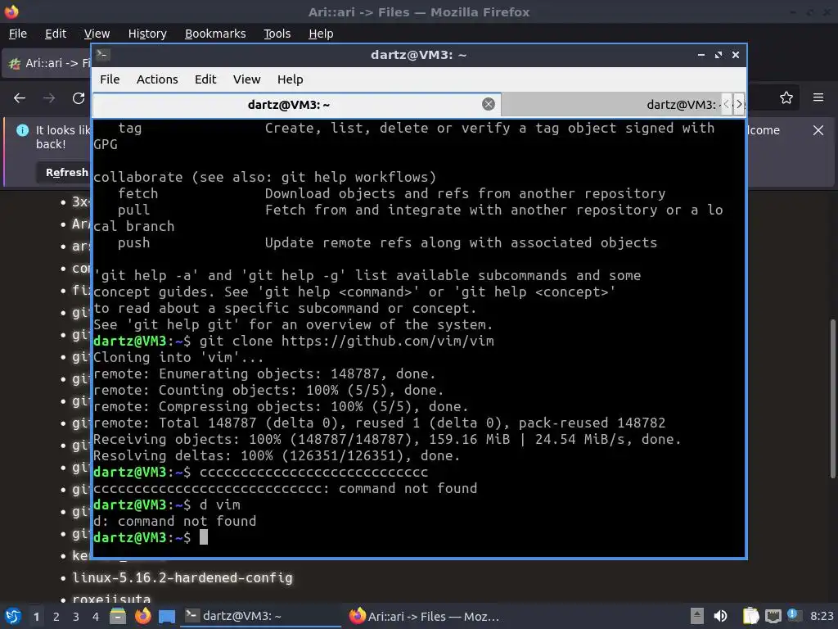This screenshot has width=838, height=629.
Task: Open the Firefox History menu
Action: 147,34
